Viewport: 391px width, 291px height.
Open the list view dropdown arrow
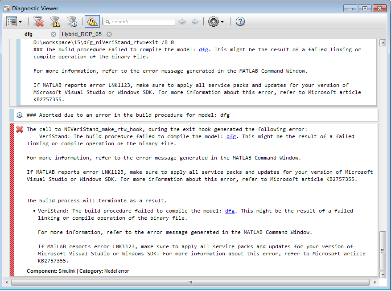[x=21, y=22]
